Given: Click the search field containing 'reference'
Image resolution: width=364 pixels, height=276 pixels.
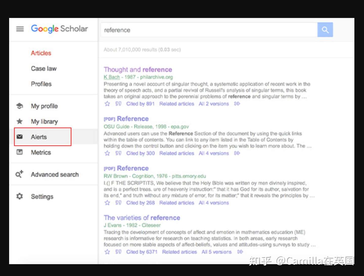Looking at the screenshot, I should [x=209, y=30].
